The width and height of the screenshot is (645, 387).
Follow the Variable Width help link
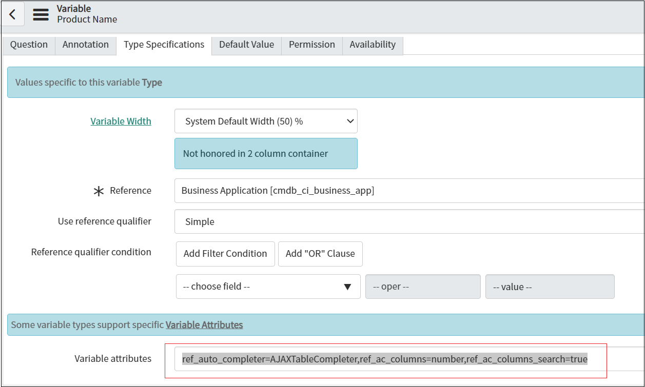coord(121,121)
